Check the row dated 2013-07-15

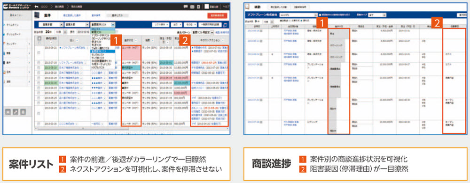(39, 63)
